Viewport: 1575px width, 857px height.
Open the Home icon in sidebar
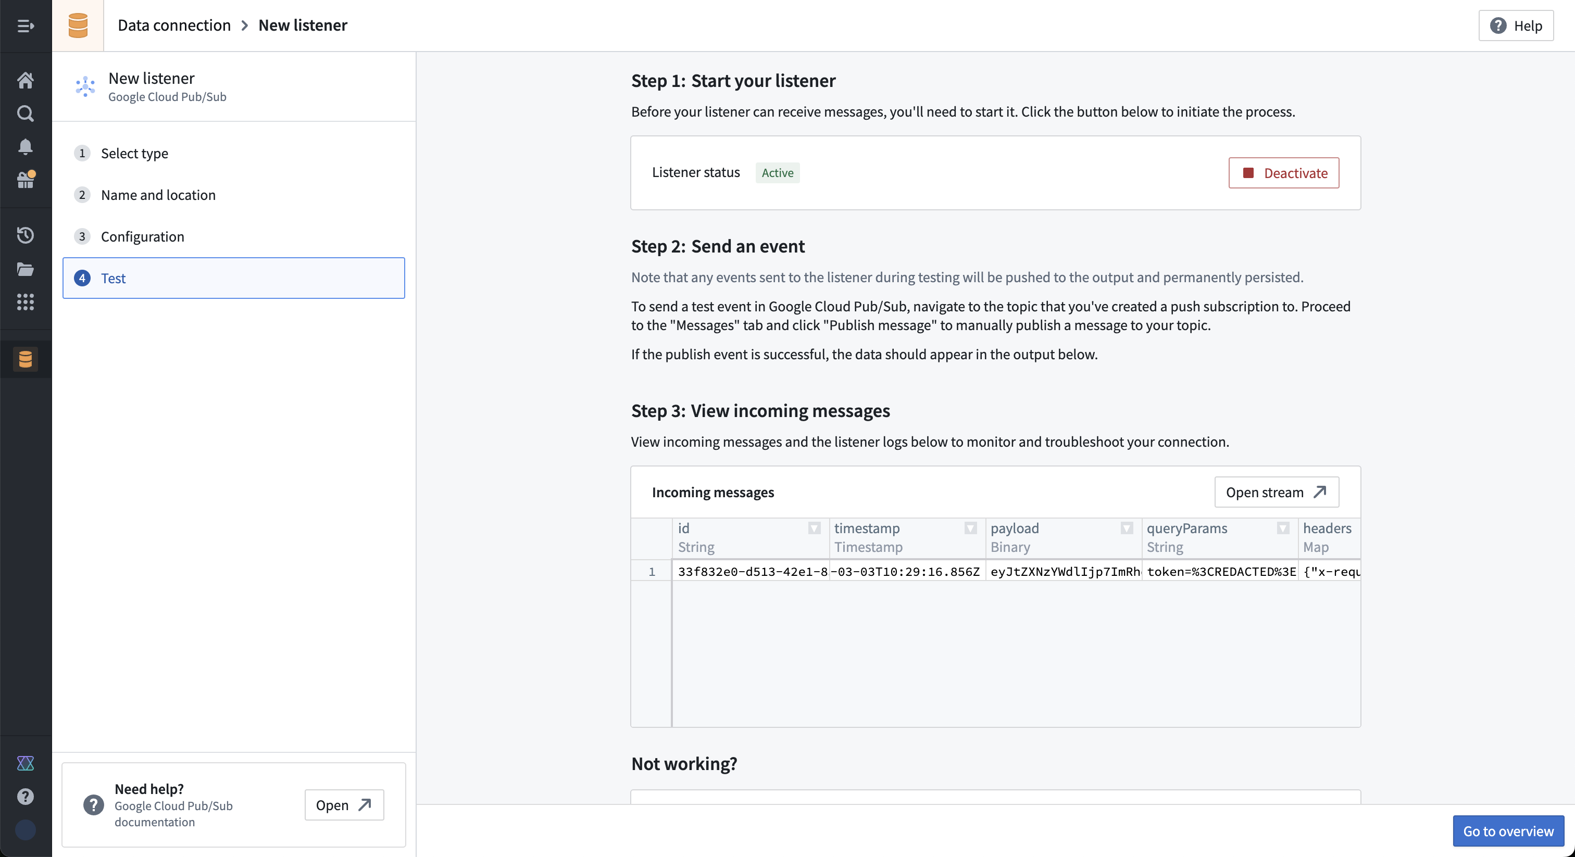[x=25, y=80]
